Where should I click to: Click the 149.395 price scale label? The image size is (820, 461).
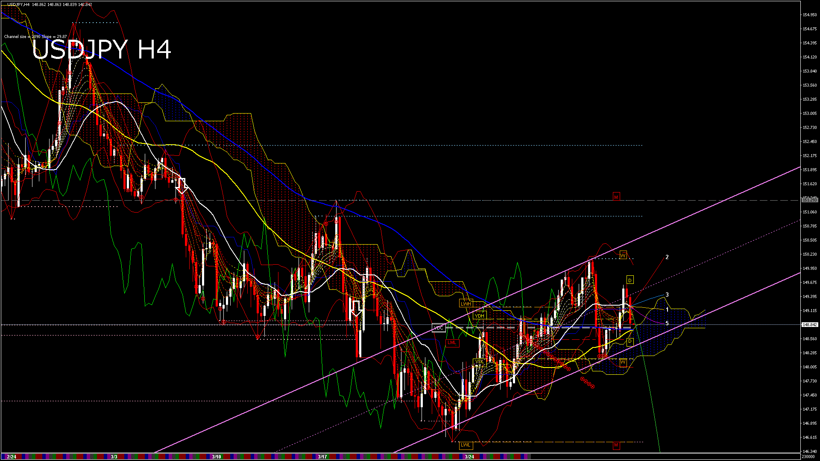pyautogui.click(x=810, y=297)
